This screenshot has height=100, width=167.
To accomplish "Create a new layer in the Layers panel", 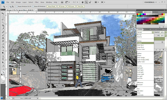I will point(160,50).
